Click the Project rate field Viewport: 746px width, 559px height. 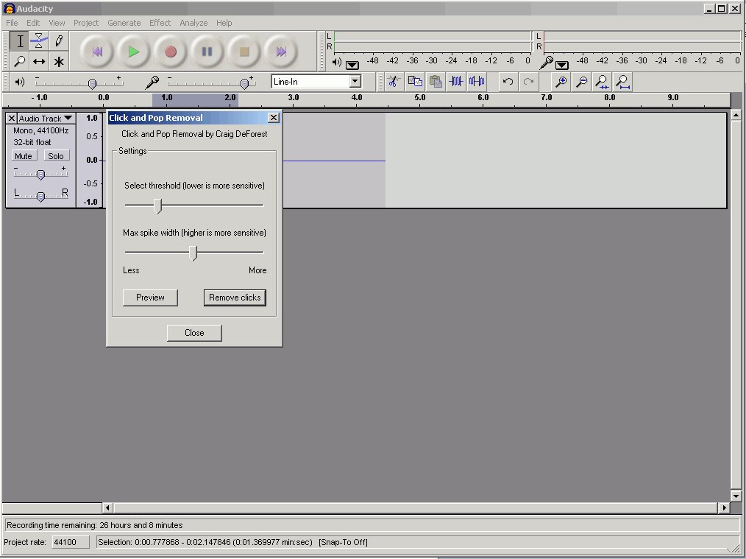pos(71,542)
